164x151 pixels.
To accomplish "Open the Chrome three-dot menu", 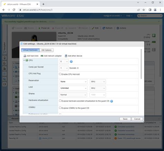I will pyautogui.click(x=160, y=10).
